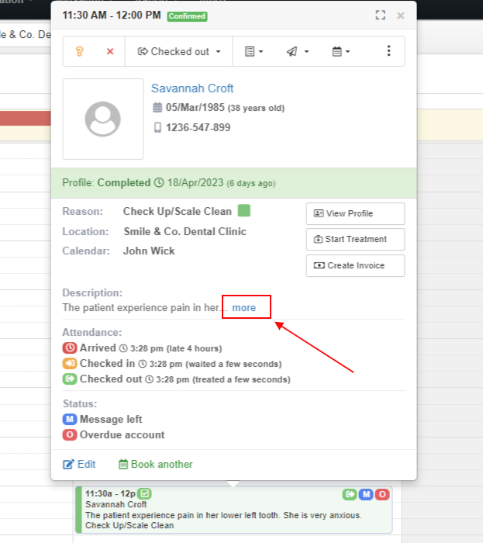
Task: Click the orange Checked in icon
Action: point(70,363)
